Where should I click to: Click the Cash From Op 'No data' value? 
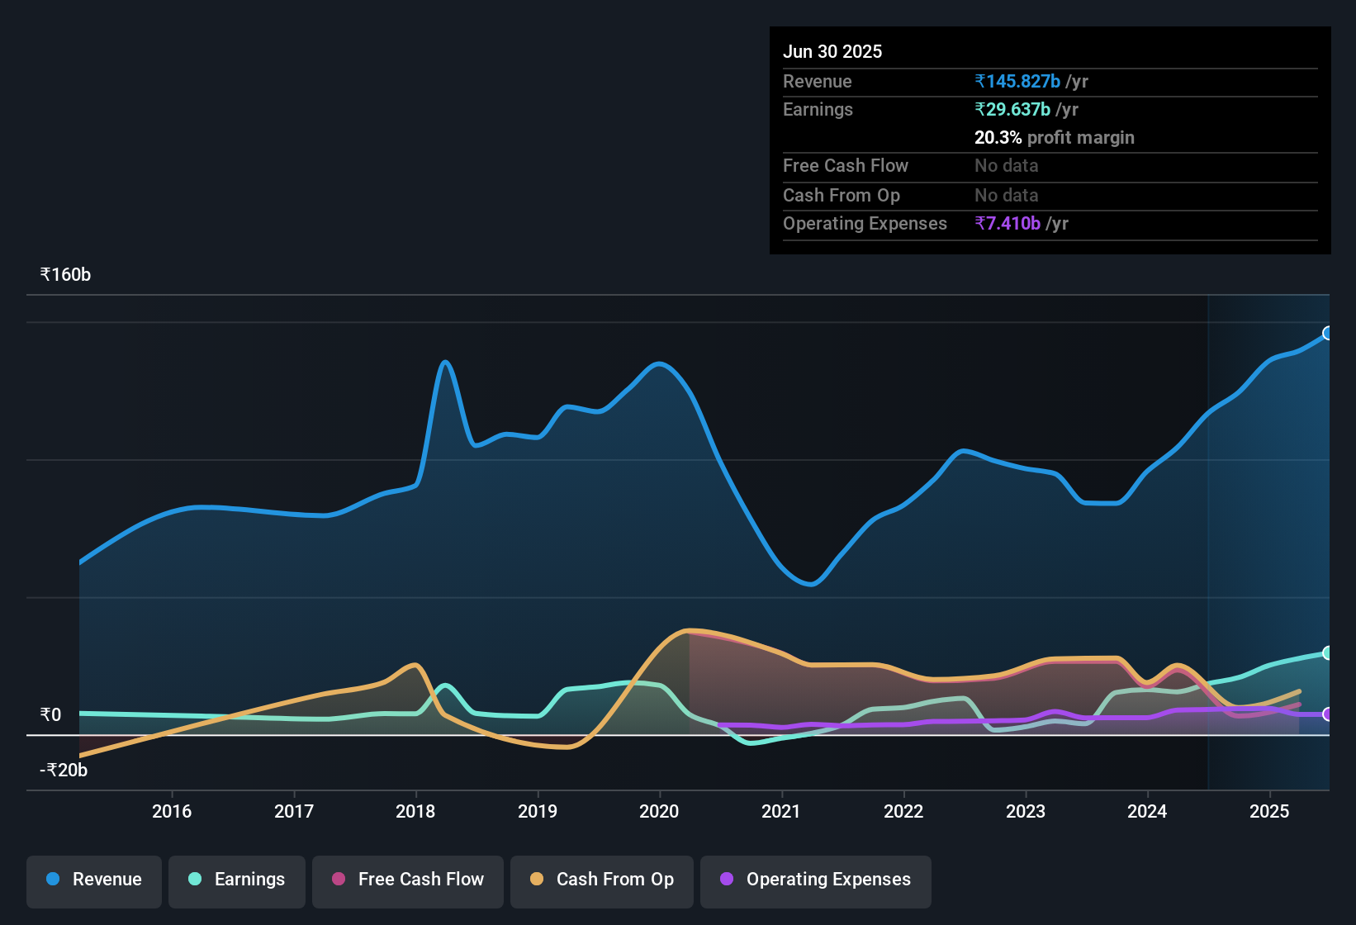[x=1007, y=195]
